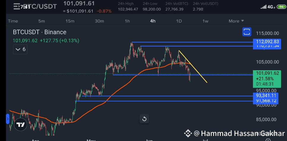This screenshot has width=287, height=141.
Task: Click the 24h Vol(USDT) value 2.79B
Action: 198,9
